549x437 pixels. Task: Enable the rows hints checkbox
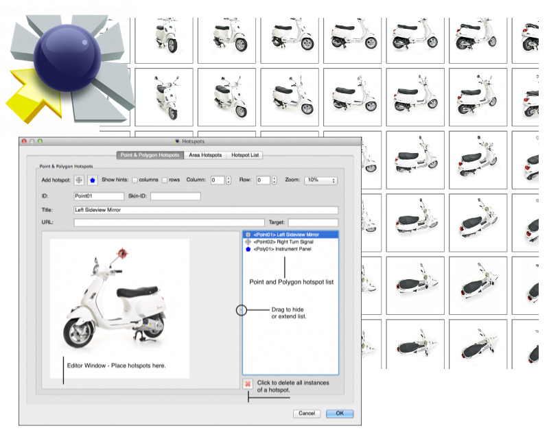(x=165, y=180)
